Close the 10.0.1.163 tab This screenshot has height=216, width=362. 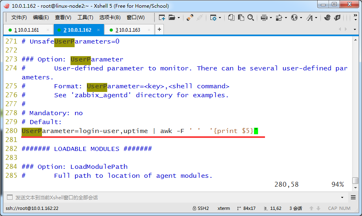[x=149, y=30]
